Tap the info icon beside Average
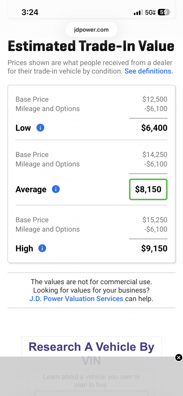The image size is (183, 396). pyautogui.click(x=56, y=189)
